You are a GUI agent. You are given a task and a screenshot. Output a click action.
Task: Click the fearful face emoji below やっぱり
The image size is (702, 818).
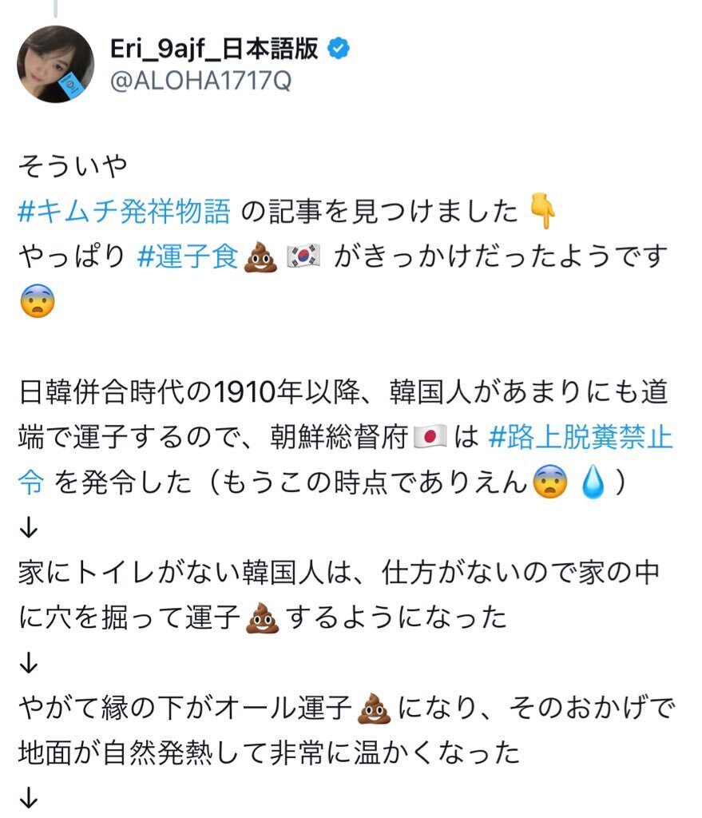[x=38, y=301]
